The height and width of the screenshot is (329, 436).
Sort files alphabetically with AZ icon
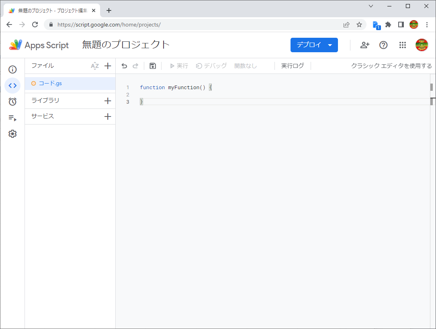click(x=95, y=66)
